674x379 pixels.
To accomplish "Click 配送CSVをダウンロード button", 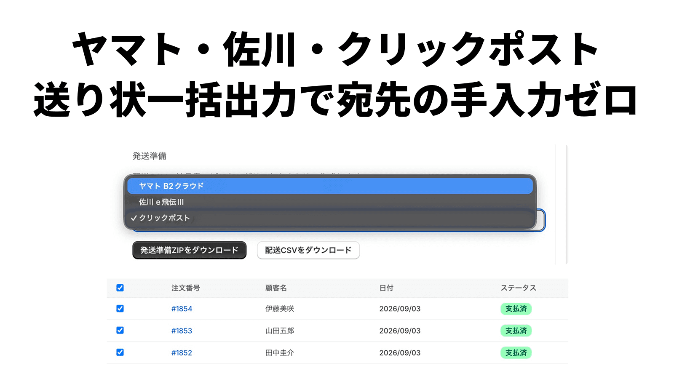I will click(x=308, y=250).
